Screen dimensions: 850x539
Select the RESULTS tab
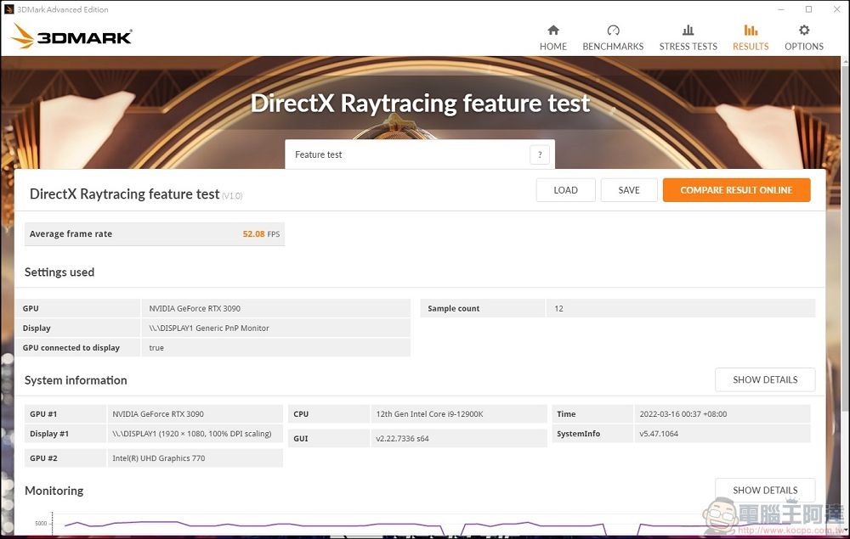[x=751, y=38]
